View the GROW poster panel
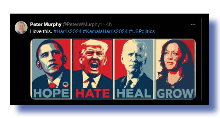 coord(175,69)
